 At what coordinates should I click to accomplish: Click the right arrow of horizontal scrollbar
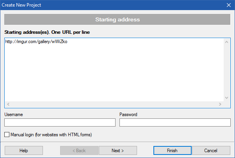point(220,104)
